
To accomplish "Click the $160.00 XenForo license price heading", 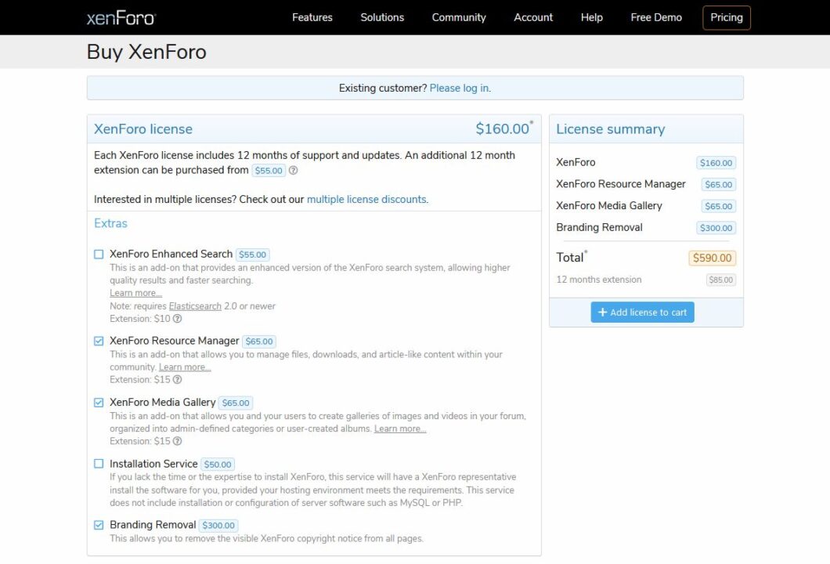I will point(503,128).
